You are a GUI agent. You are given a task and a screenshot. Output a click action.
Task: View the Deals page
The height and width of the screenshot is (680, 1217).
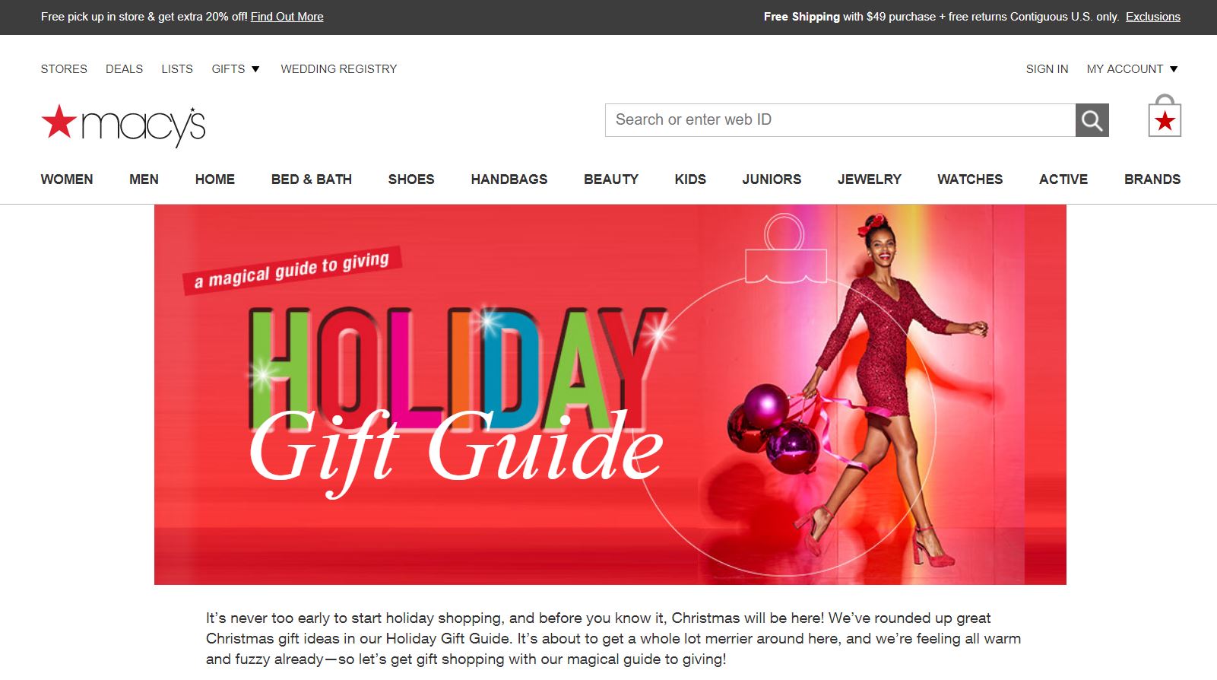point(125,69)
